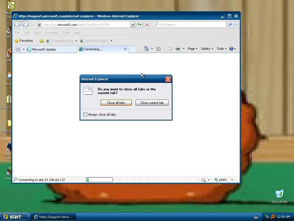Click the page loading progress bar

[99, 180]
